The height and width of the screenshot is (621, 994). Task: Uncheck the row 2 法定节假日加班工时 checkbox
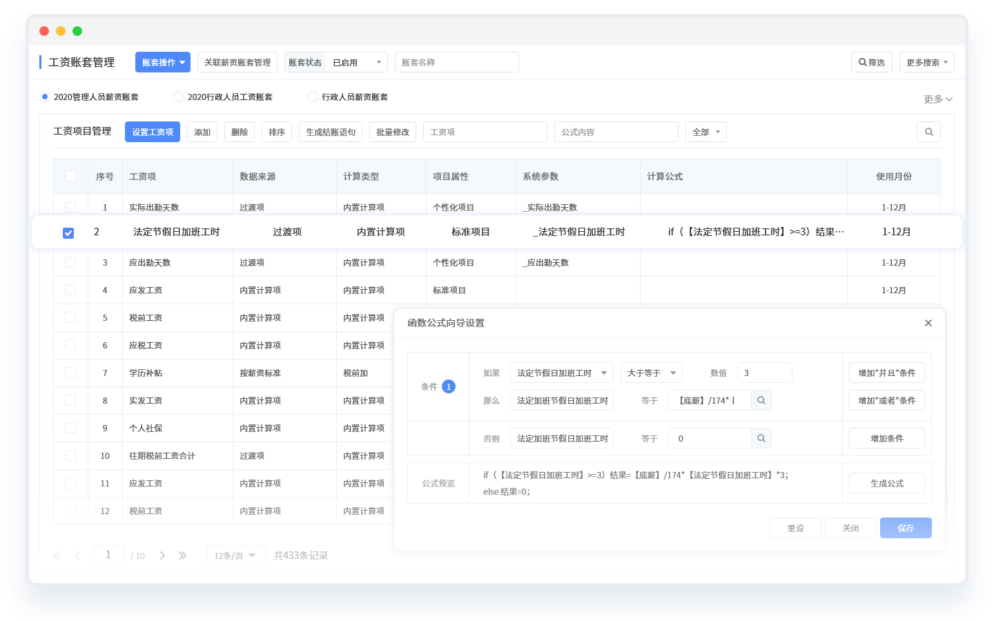point(68,233)
